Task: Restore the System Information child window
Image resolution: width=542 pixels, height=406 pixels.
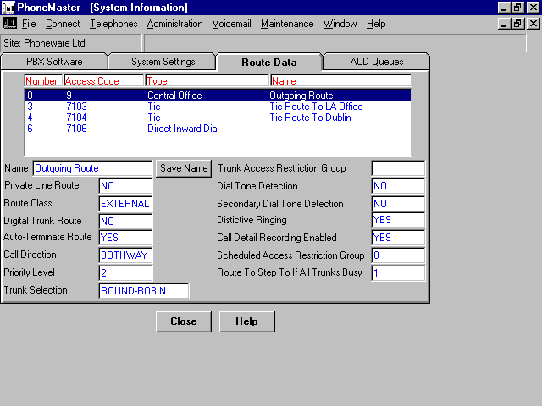Action: (517, 24)
